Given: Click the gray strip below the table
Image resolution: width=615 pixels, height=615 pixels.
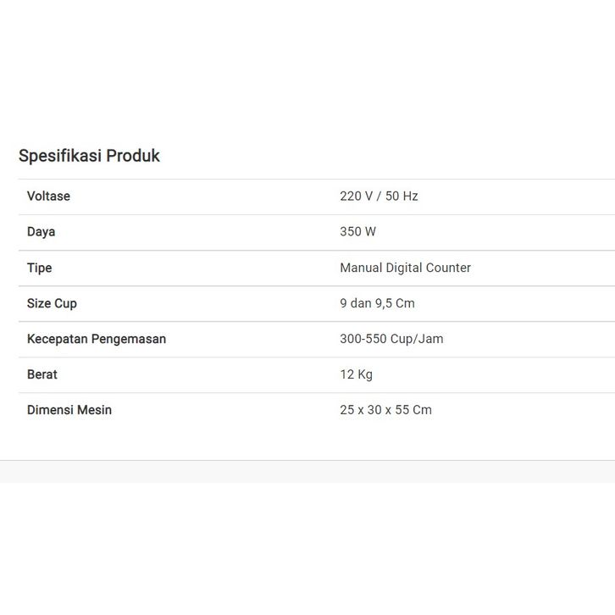Looking at the screenshot, I should coord(307,472).
